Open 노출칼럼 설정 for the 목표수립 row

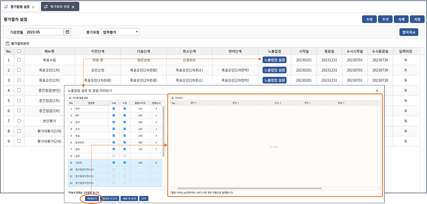point(274,60)
